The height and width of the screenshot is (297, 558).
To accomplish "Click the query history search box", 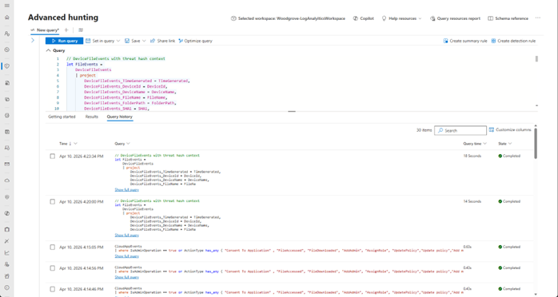I will coord(460,130).
